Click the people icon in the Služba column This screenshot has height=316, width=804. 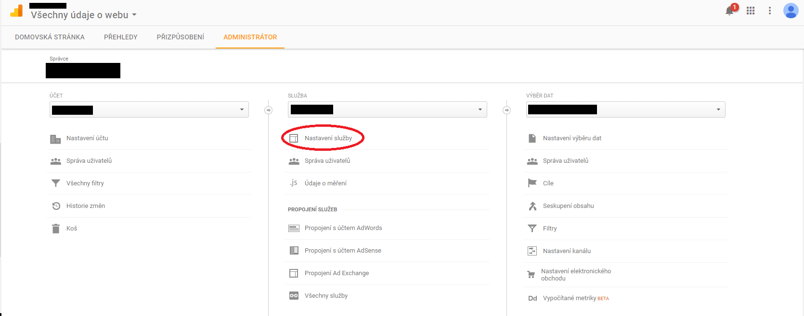click(x=294, y=161)
